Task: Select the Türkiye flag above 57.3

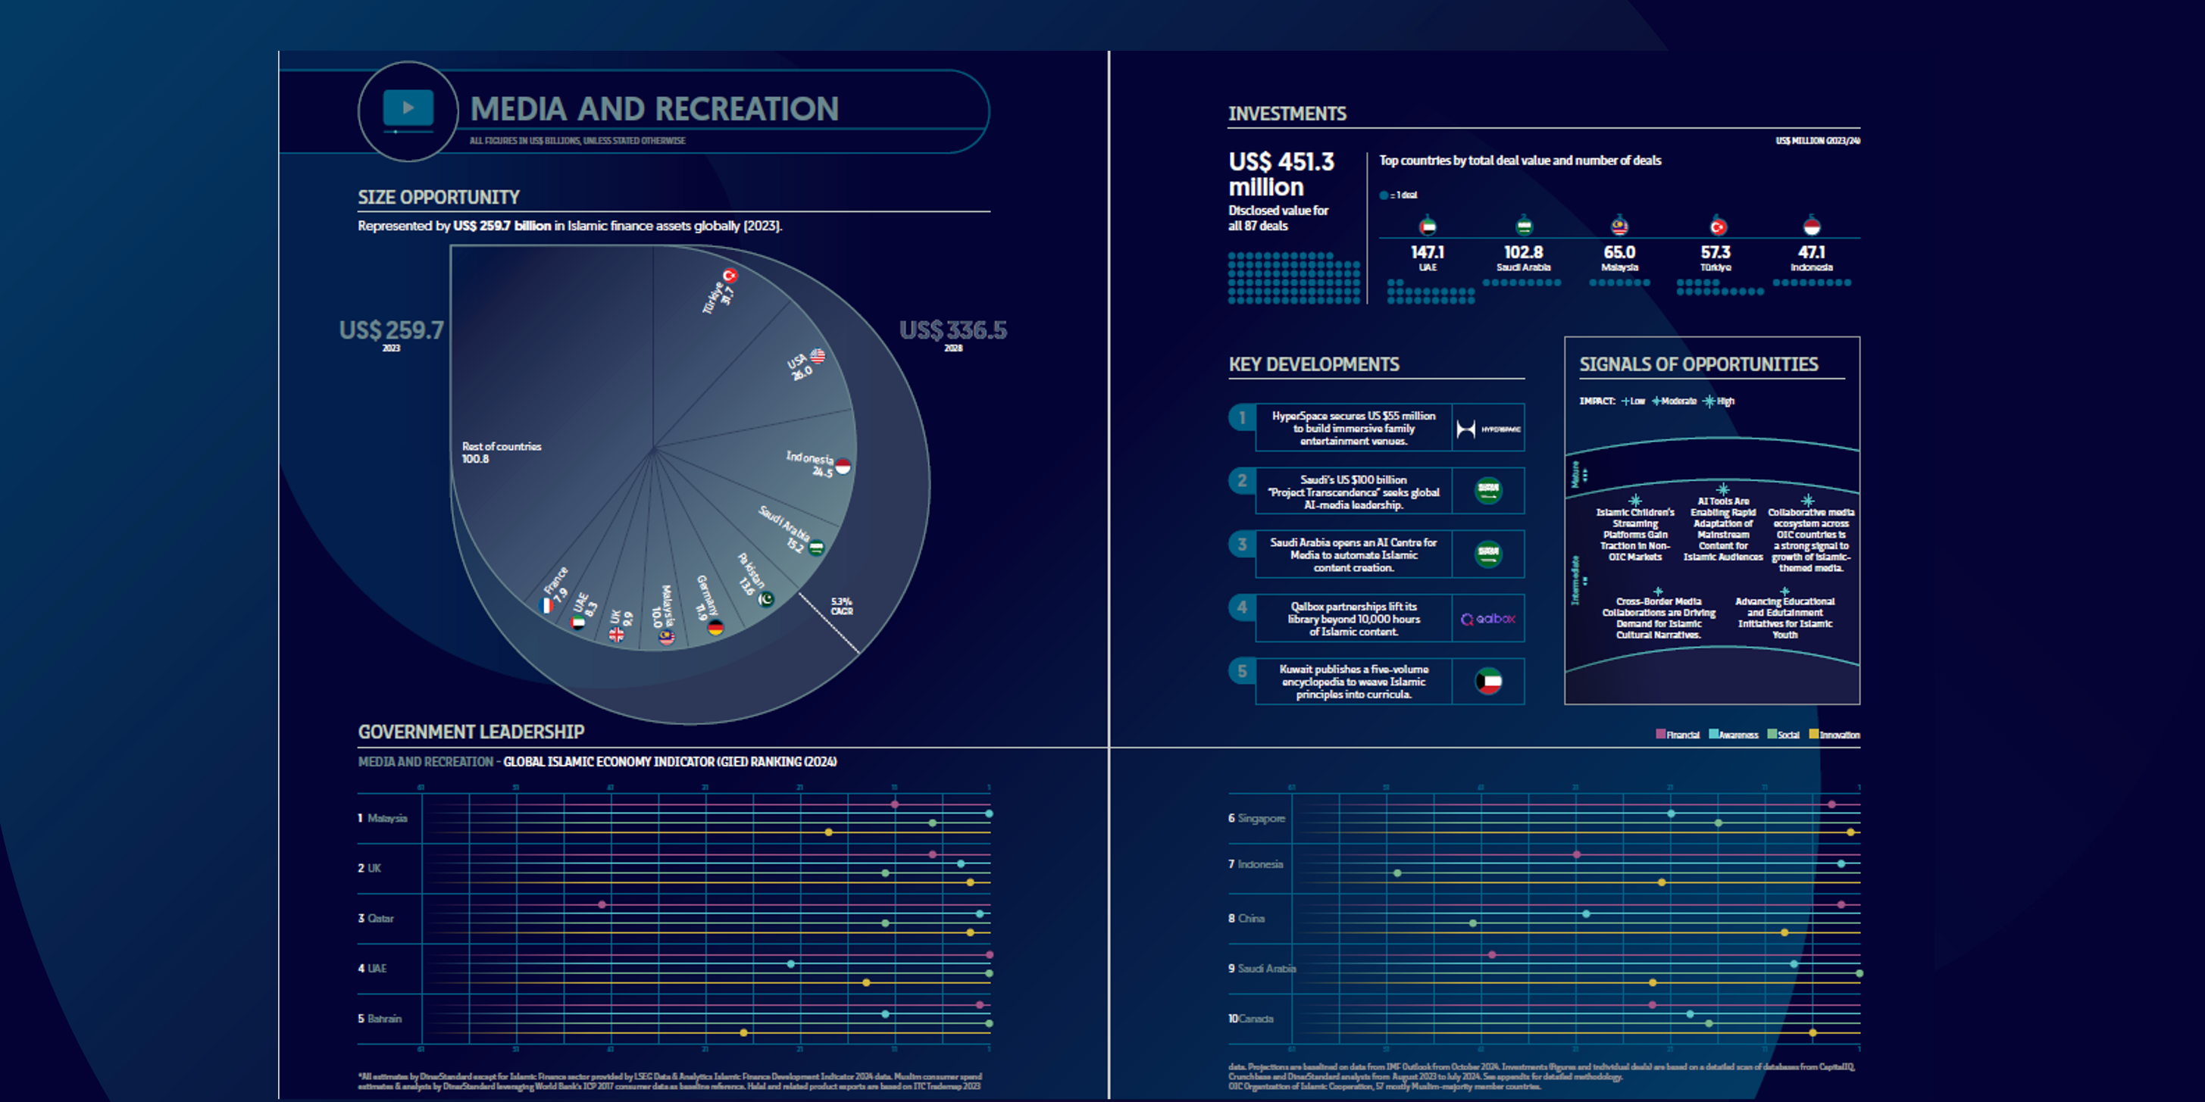Action: coord(1717,226)
